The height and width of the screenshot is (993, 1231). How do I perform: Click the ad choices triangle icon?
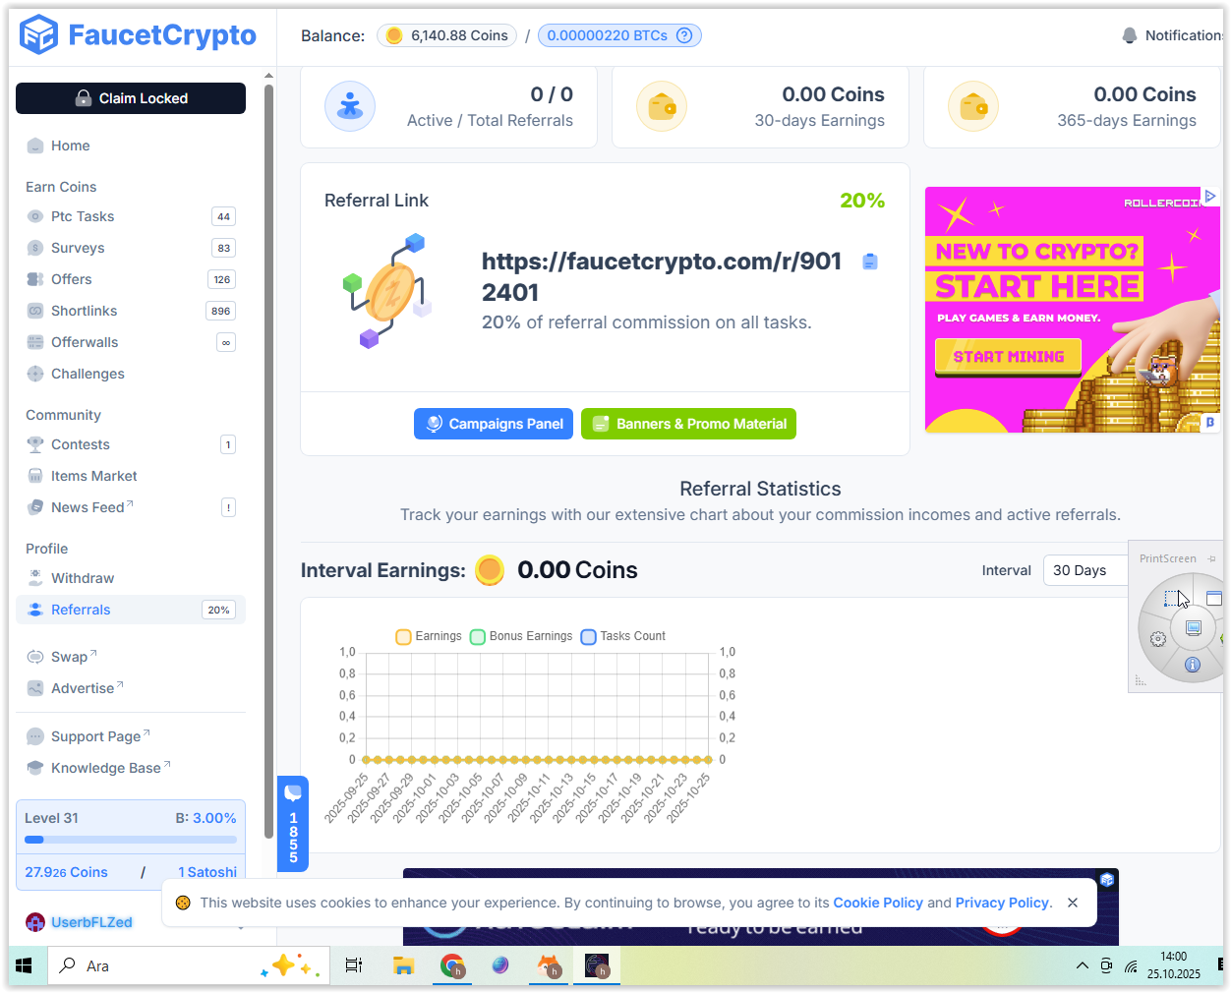point(1210,196)
